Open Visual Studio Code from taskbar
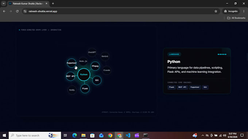The height and width of the screenshot is (139, 248). click(x=128, y=135)
